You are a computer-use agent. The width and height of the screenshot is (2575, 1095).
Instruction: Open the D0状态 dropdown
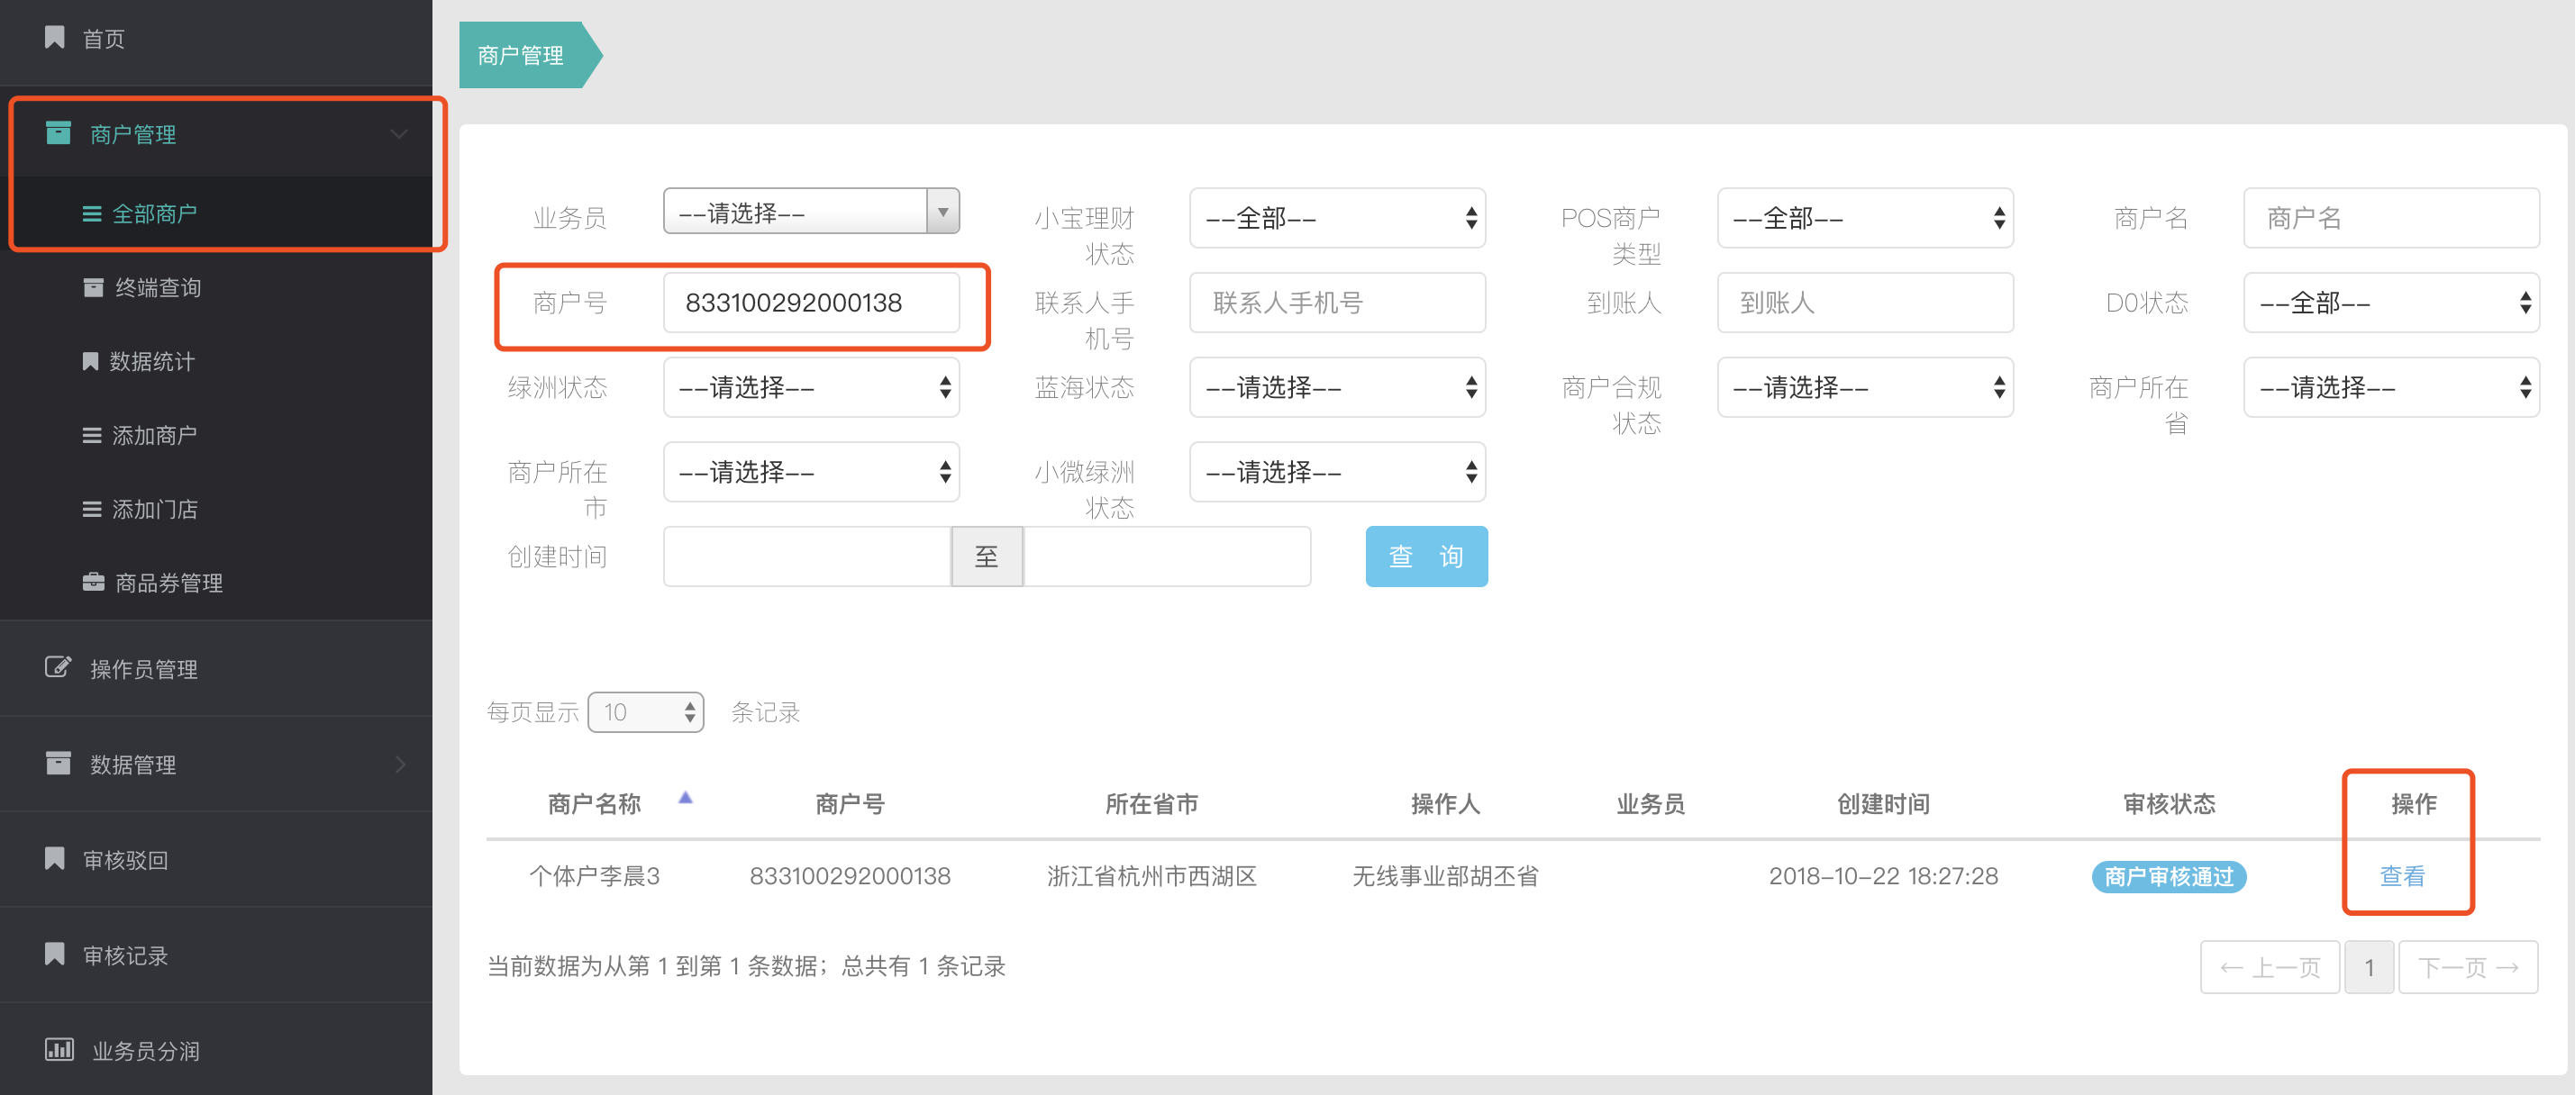tap(2391, 303)
